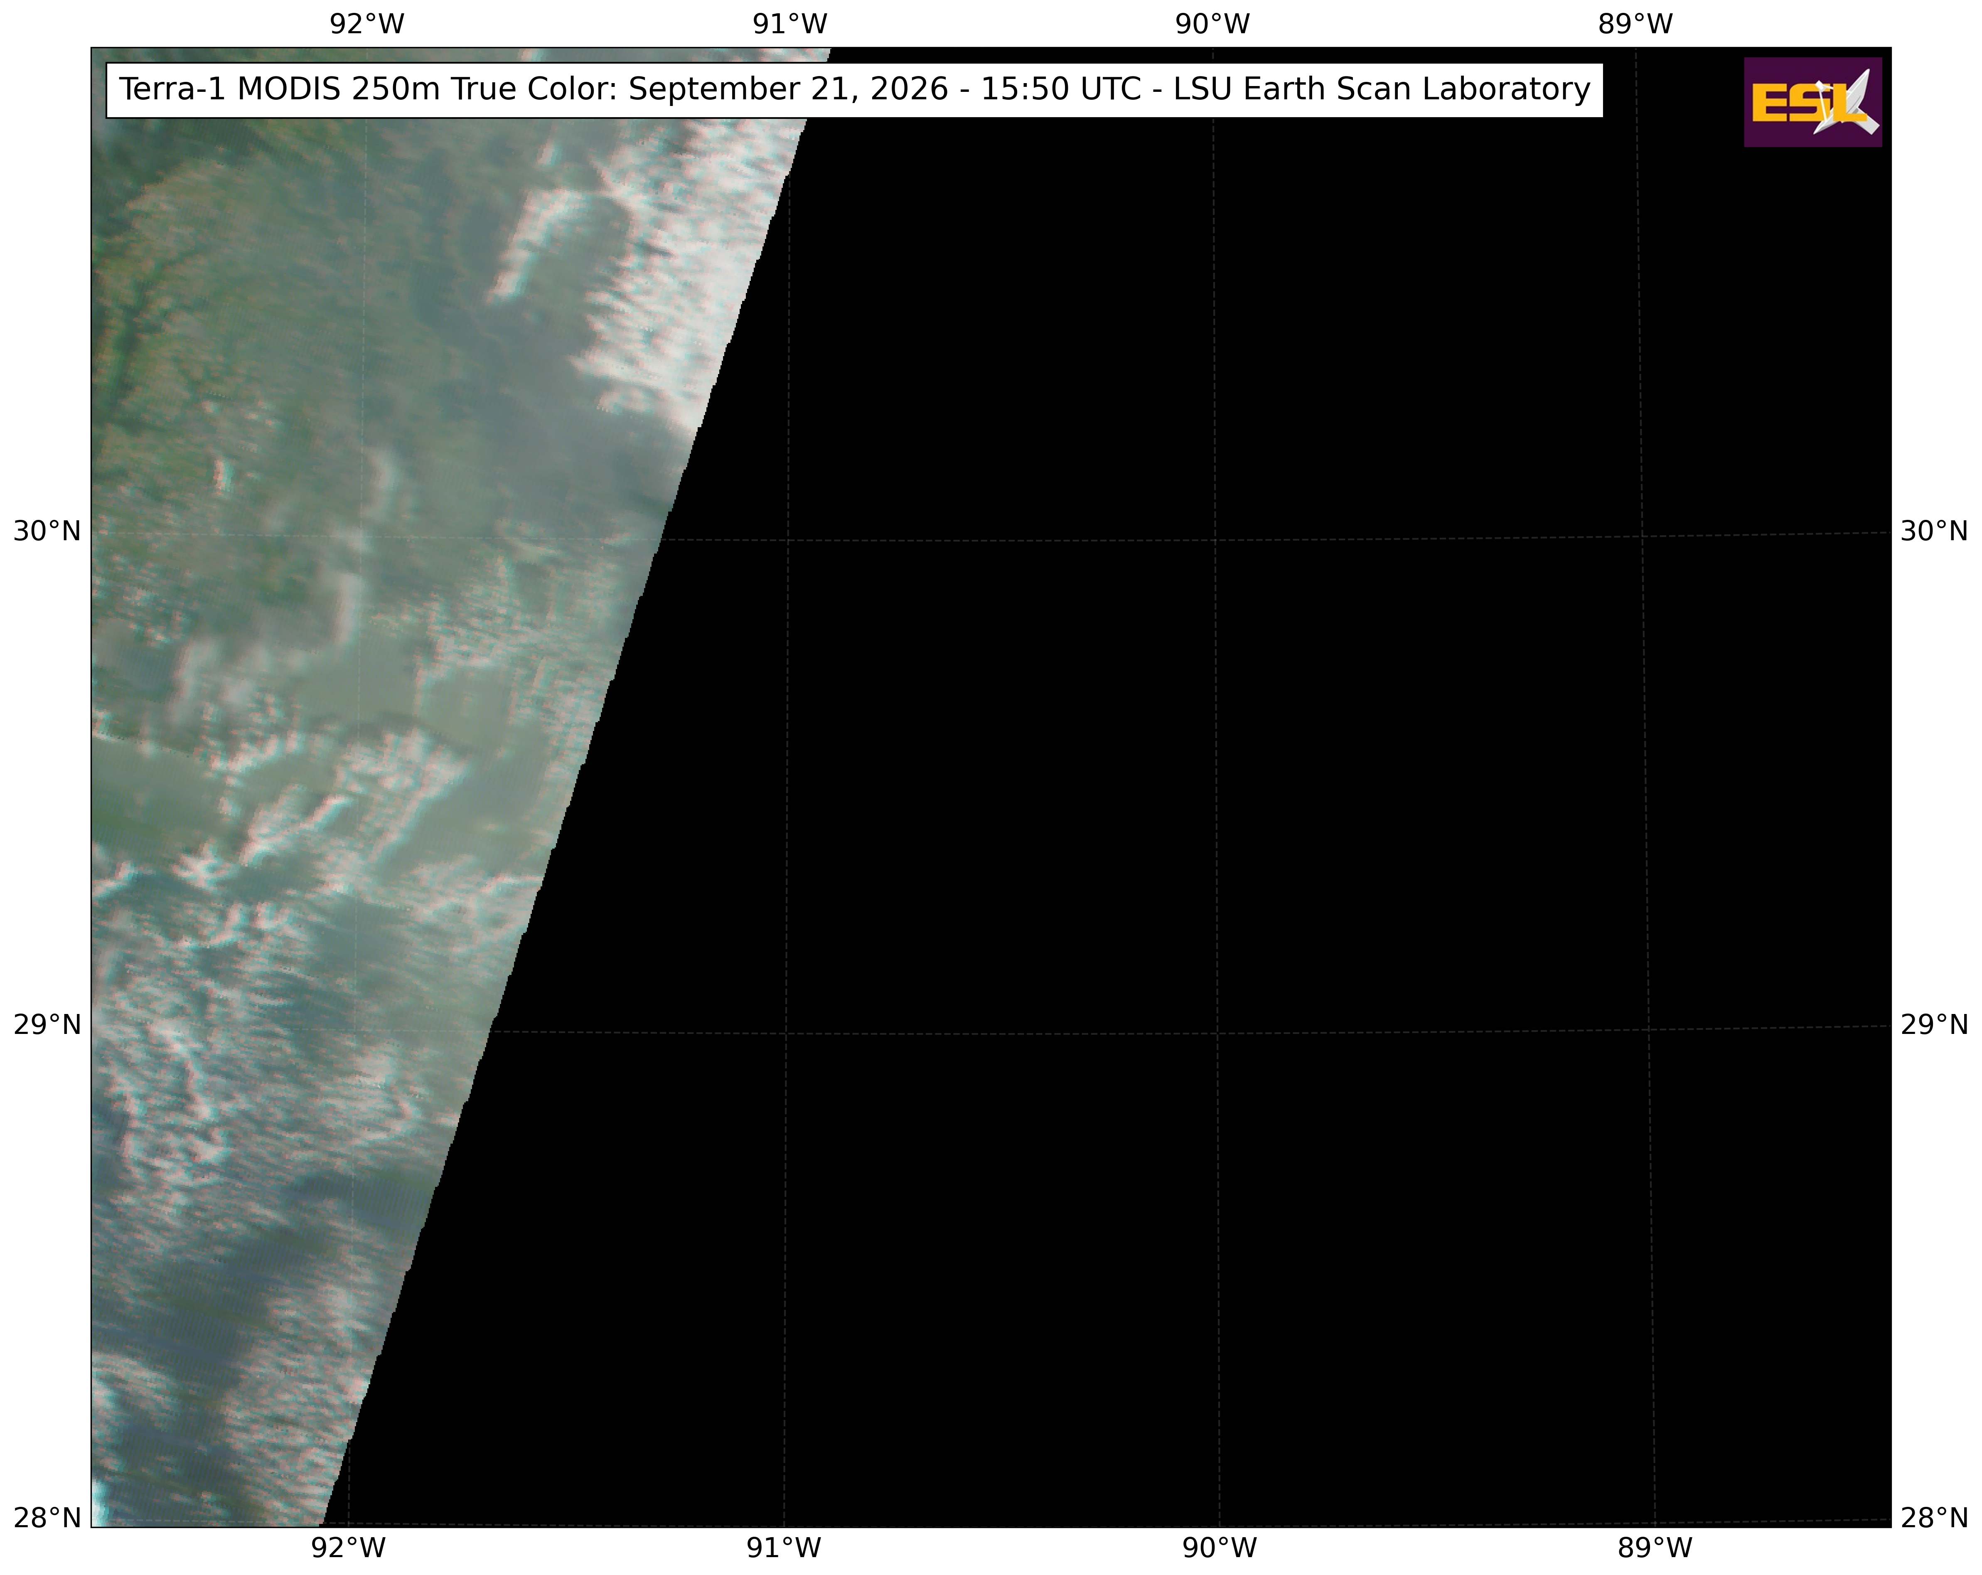The image size is (1982, 1575).
Task: Click the bottom 92°W longitude label
Action: click(349, 1548)
